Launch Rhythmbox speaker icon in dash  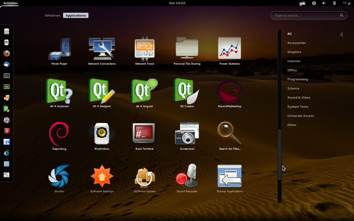(7, 42)
